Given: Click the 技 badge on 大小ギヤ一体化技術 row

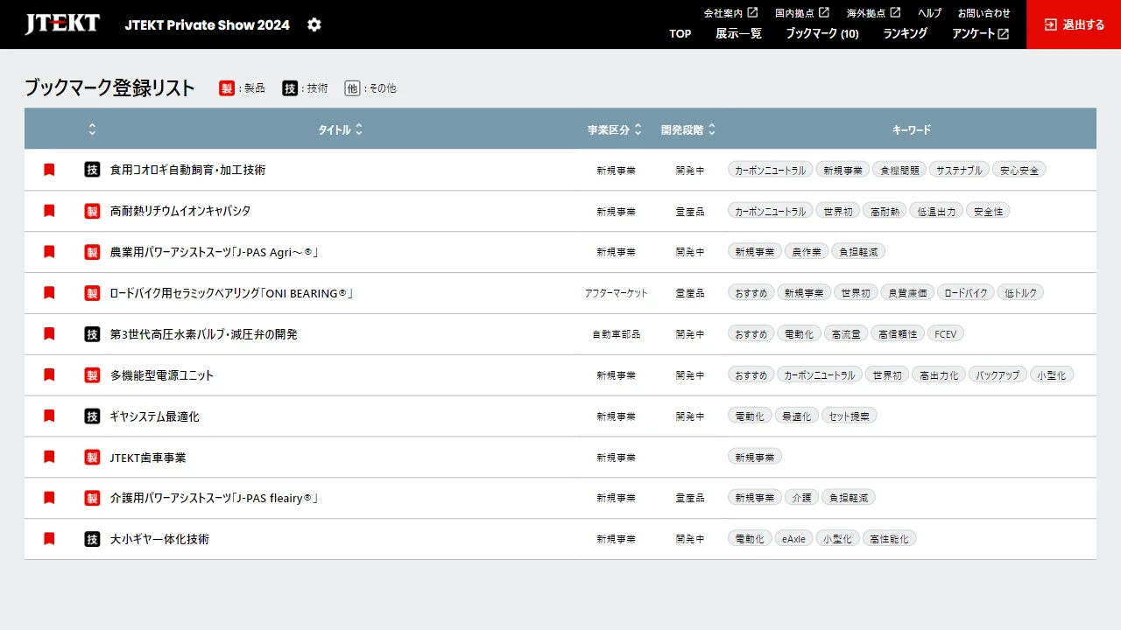Looking at the screenshot, I should click(92, 539).
